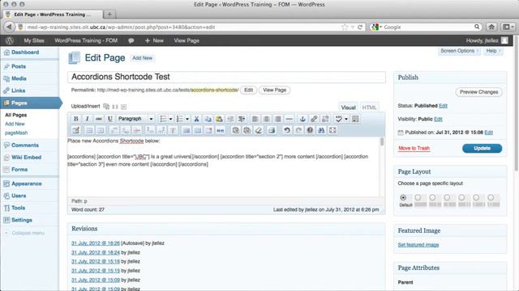The image size is (519, 291).
Task: Click View Page button beside permalink
Action: pos(274,90)
